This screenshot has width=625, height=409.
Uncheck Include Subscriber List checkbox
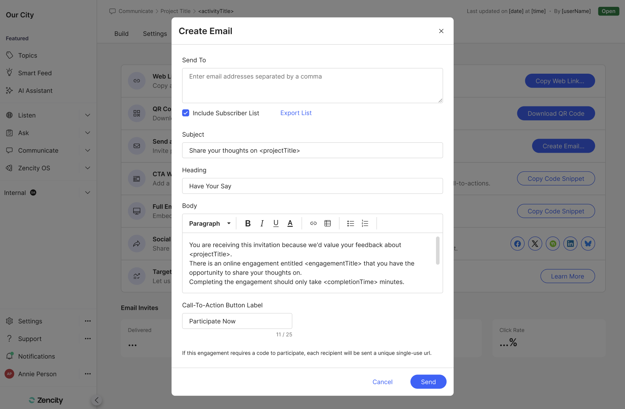pos(186,113)
